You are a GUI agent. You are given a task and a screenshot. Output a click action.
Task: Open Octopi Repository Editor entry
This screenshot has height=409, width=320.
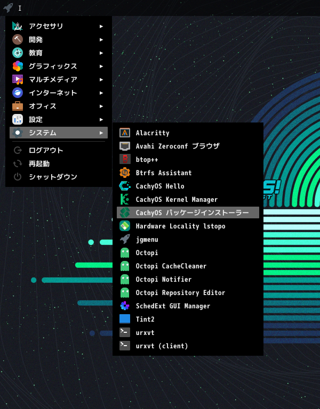point(188,292)
